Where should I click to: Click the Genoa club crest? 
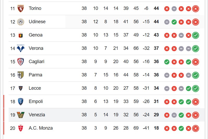(x=21, y=35)
